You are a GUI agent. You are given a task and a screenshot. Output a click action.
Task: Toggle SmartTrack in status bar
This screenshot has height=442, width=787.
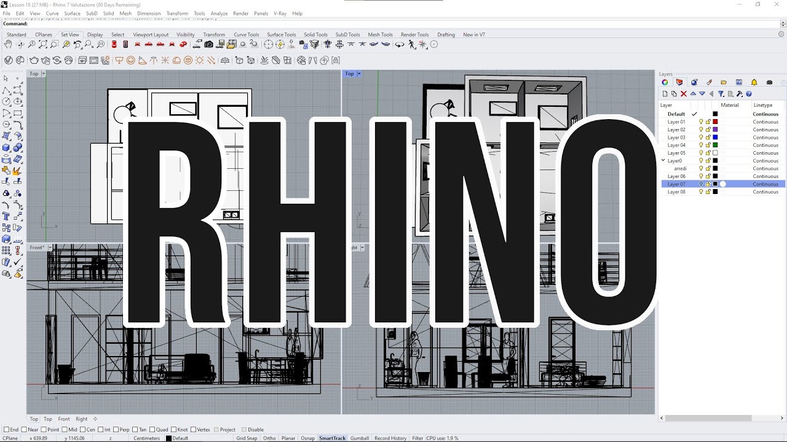(333, 438)
